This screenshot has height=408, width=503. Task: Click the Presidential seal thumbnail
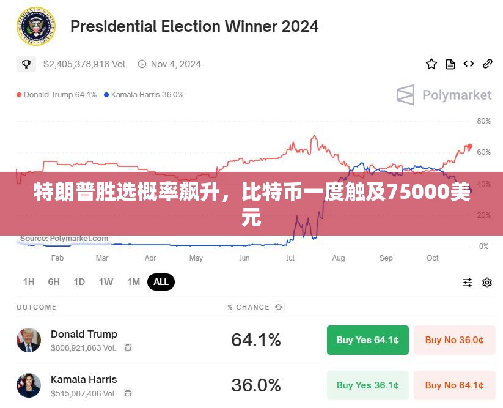click(36, 26)
